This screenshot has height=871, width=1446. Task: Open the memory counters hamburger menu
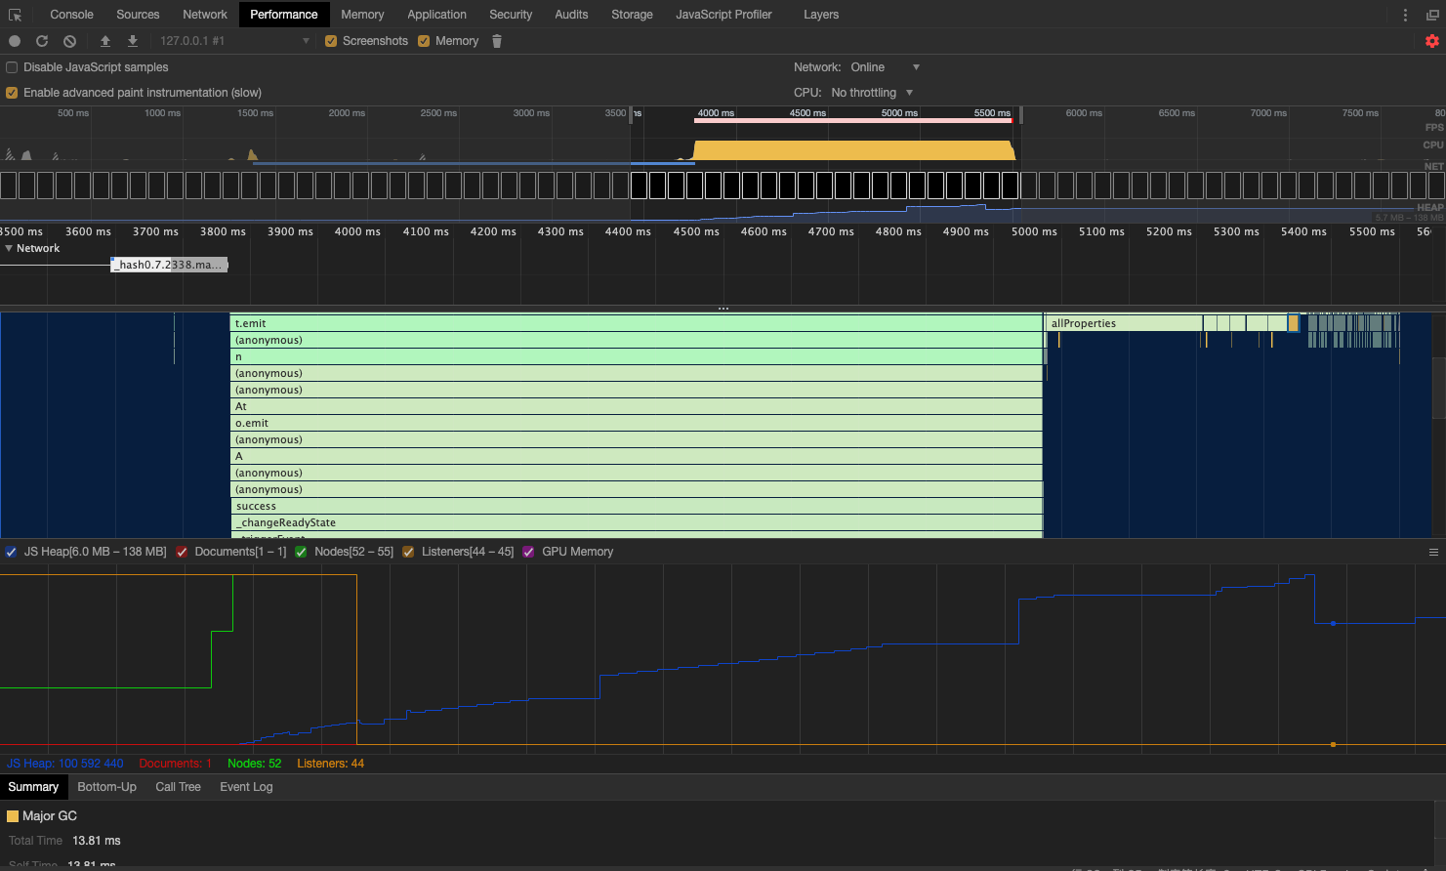(x=1433, y=553)
